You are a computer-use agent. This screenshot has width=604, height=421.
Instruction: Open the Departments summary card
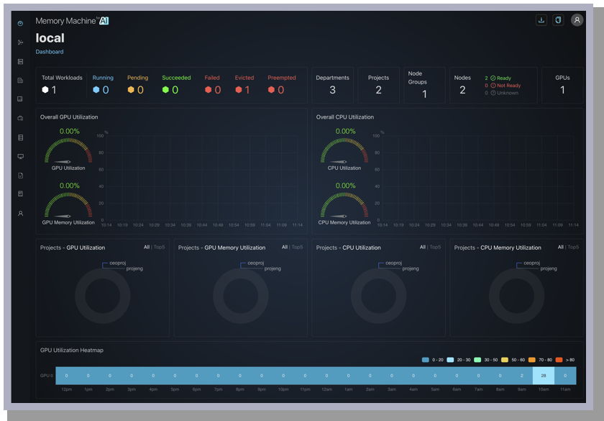coord(332,85)
